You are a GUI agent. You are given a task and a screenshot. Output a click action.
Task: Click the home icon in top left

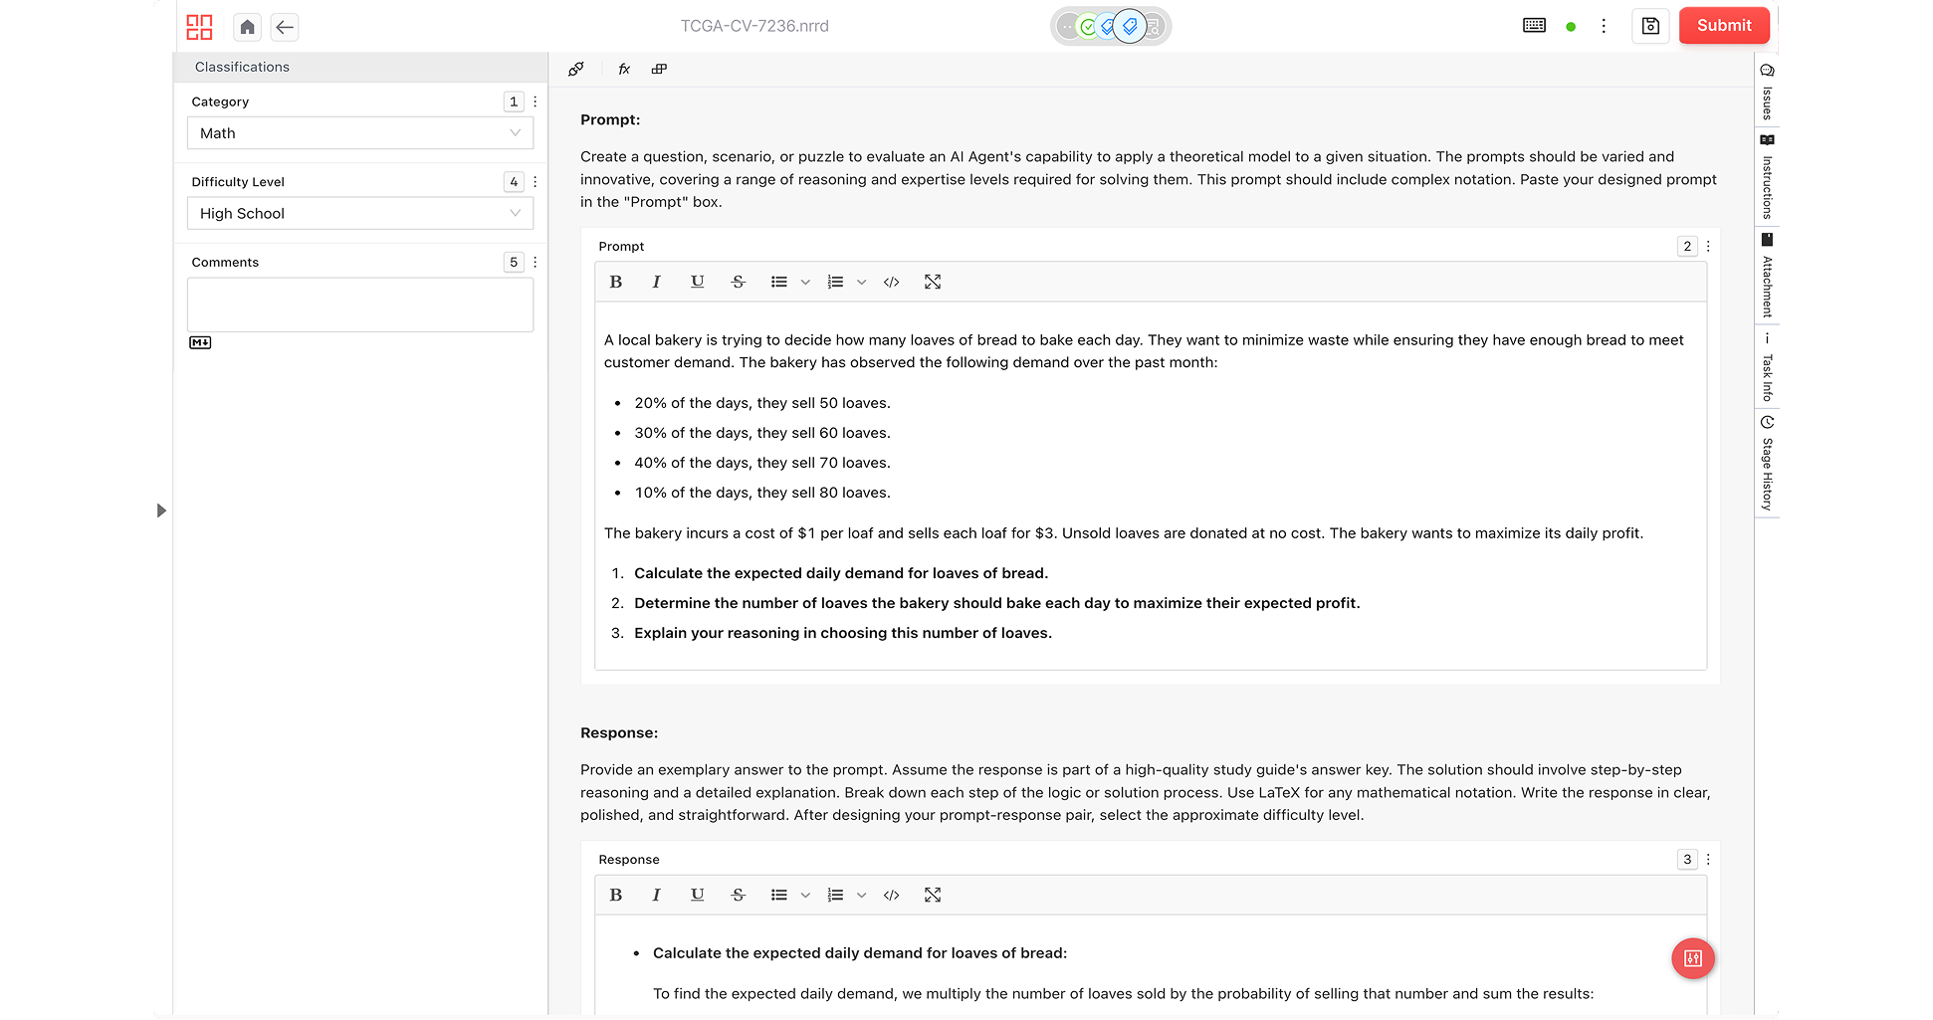(x=247, y=27)
